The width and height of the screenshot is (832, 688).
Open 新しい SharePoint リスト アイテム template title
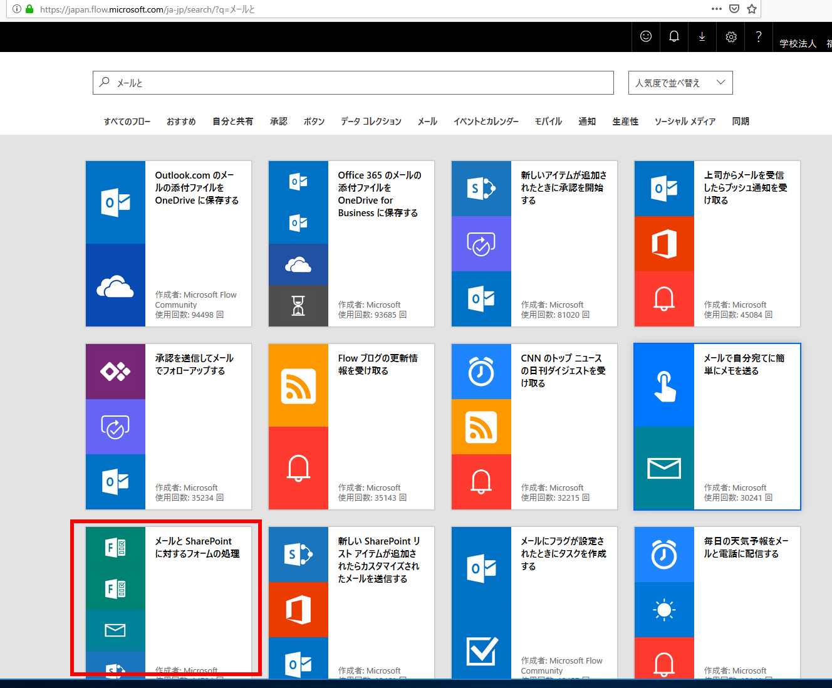click(379, 560)
